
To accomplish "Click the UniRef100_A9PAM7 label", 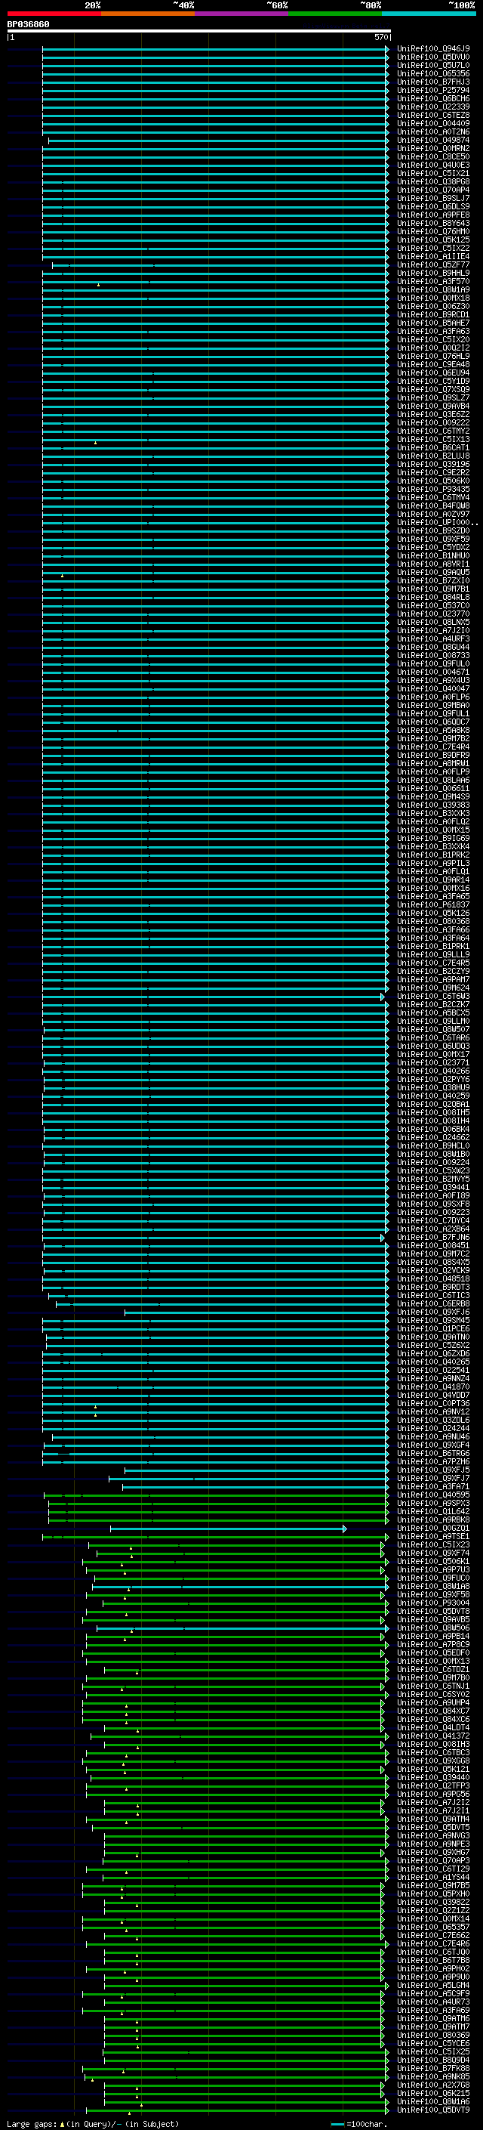I will pyautogui.click(x=433, y=980).
